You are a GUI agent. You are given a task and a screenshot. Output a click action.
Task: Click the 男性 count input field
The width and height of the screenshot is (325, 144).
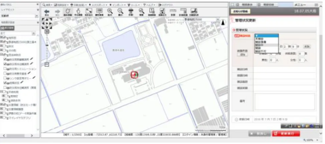(273, 60)
